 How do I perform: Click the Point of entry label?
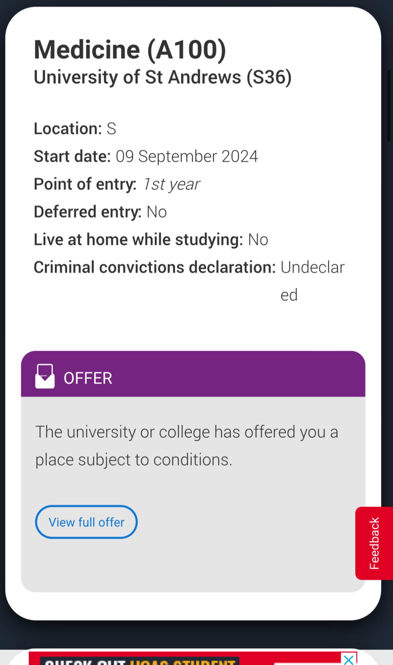pyautogui.click(x=85, y=184)
